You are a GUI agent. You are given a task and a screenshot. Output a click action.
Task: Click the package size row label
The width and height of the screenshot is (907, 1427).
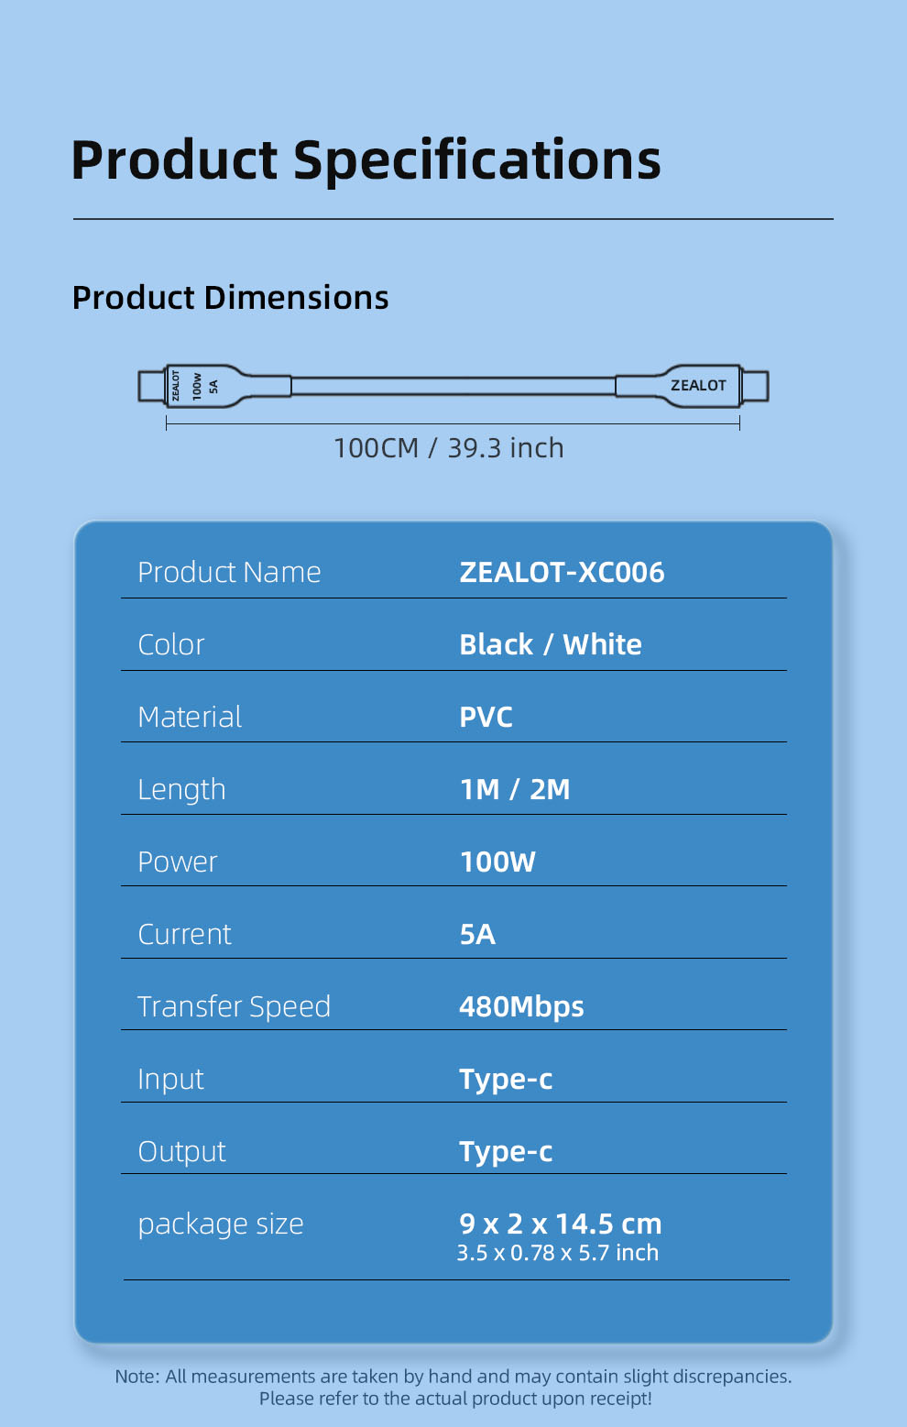point(220,1224)
